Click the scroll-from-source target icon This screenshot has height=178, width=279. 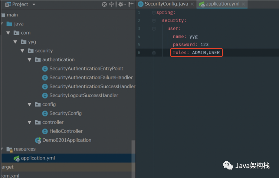(104, 4)
